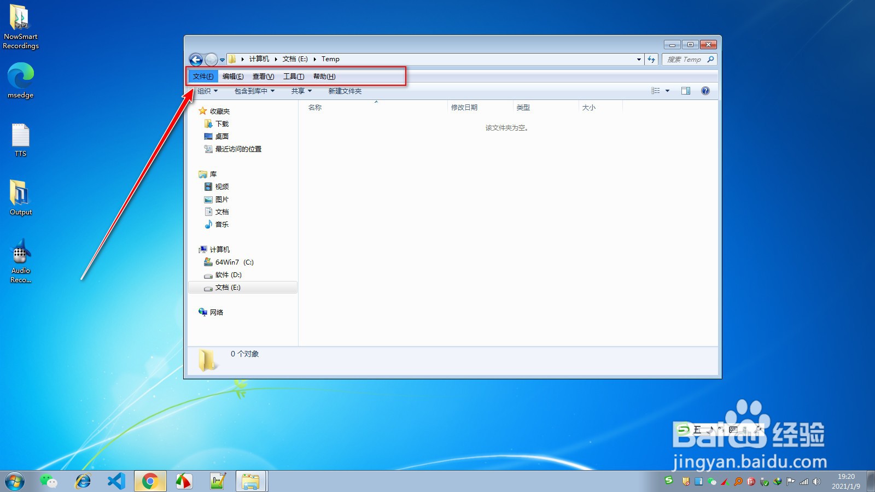Click the Refresh button next to the address bar
The image size is (875, 492).
(x=651, y=59)
